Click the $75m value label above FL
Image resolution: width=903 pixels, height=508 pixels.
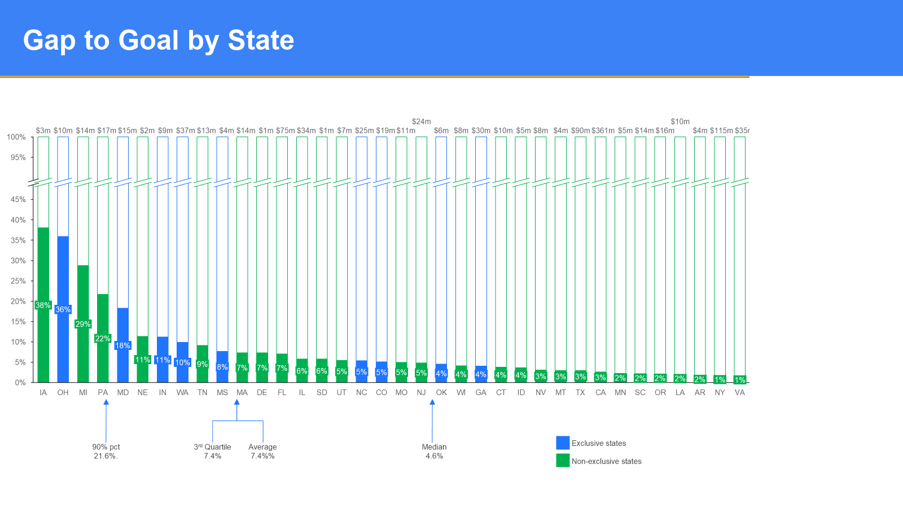click(x=285, y=130)
